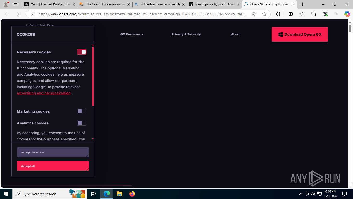Open Microsoft Edge taskbar icon
This screenshot has height=199, width=353.
[107, 194]
